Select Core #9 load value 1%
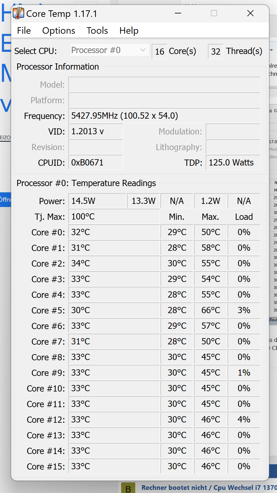Screen dimensions: 277x493 coord(244,373)
